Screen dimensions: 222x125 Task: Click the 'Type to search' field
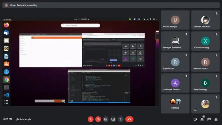pos(80,25)
